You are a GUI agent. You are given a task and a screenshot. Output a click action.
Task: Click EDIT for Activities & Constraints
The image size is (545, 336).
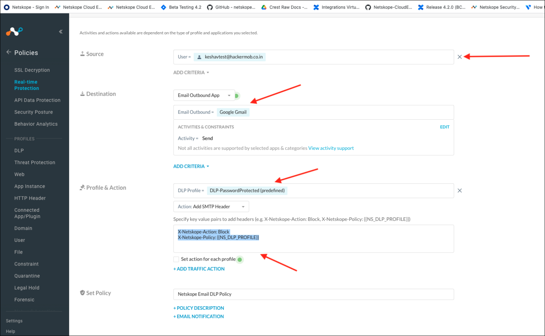(445, 126)
